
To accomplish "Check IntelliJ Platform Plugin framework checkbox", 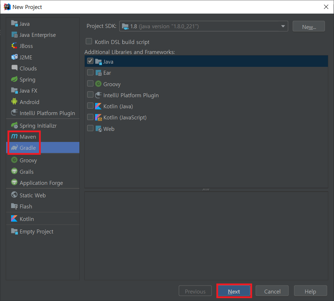I will pos(90,94).
